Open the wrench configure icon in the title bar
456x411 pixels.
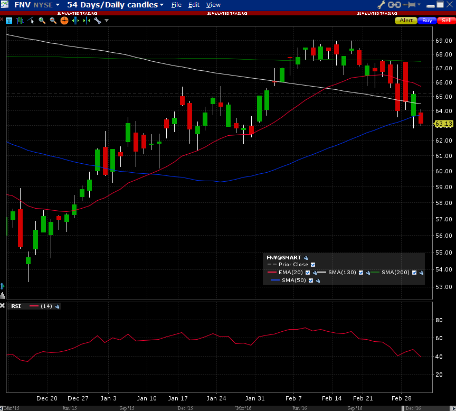pos(381,5)
